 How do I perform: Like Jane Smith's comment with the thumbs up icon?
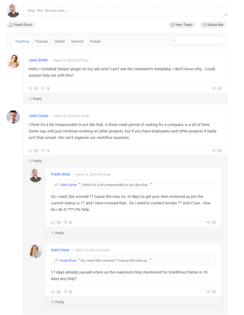click(31, 88)
